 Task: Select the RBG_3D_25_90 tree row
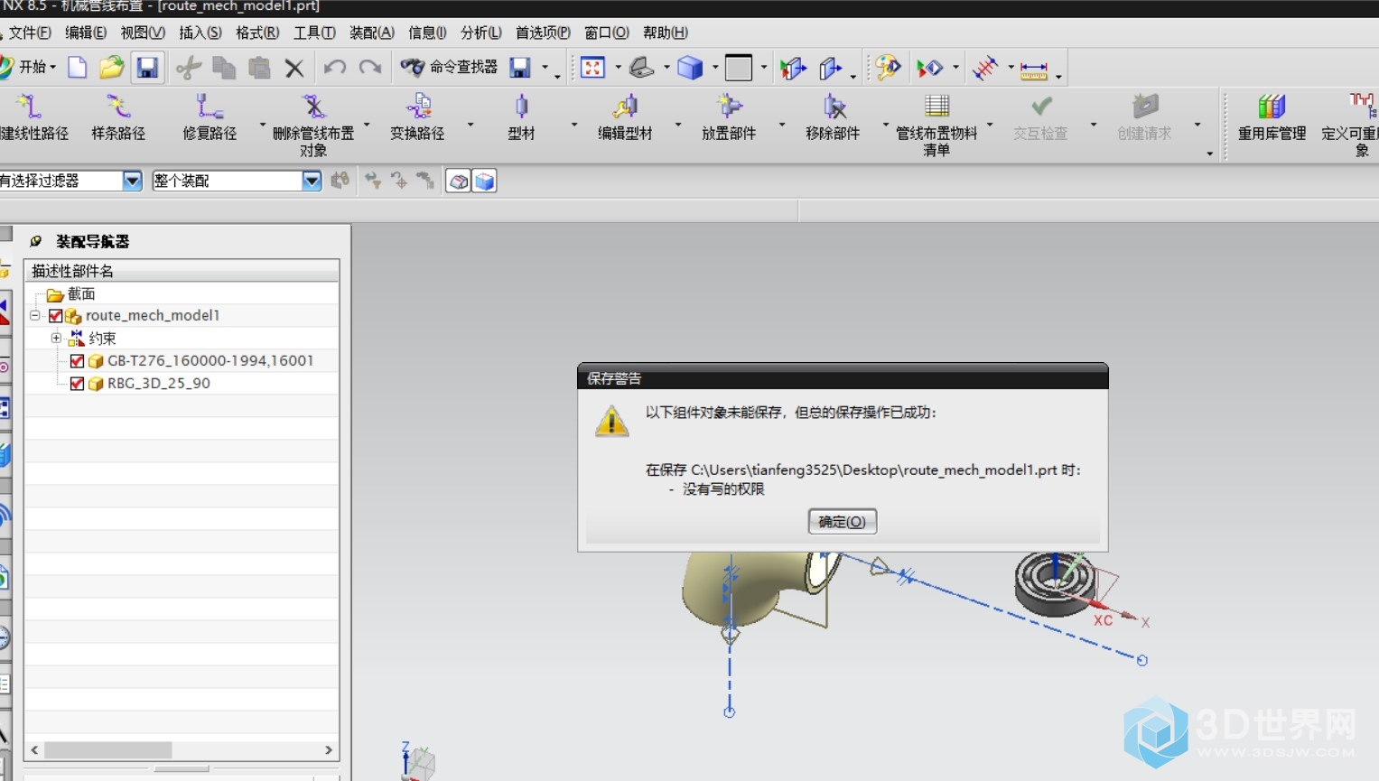[x=182, y=384]
